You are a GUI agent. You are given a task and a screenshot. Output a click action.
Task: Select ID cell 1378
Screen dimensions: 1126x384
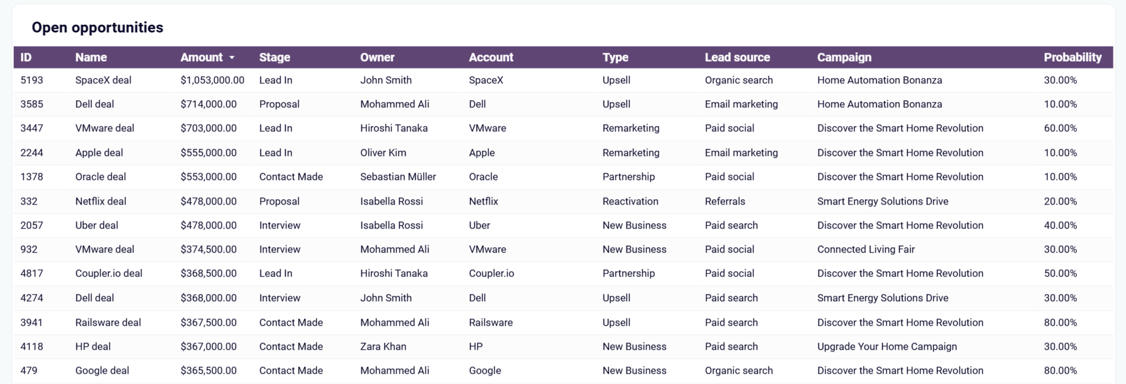32,177
